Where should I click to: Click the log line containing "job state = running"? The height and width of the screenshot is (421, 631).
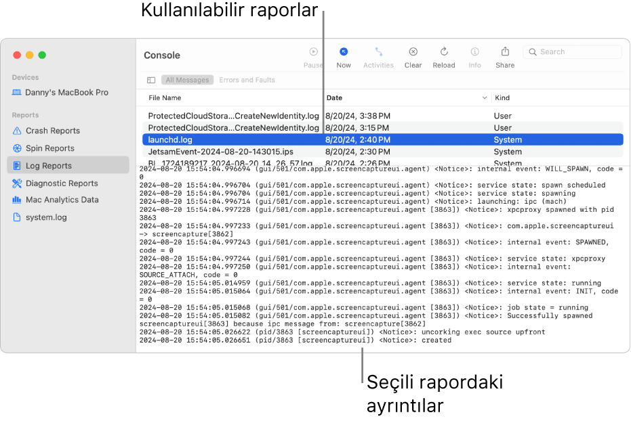pos(364,308)
